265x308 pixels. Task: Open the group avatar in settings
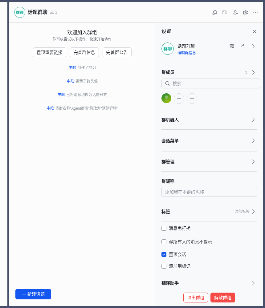[168, 49]
